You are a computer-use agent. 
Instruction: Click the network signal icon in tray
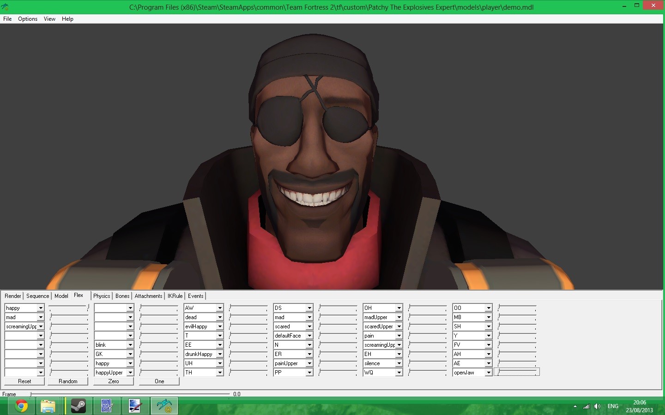(x=586, y=406)
